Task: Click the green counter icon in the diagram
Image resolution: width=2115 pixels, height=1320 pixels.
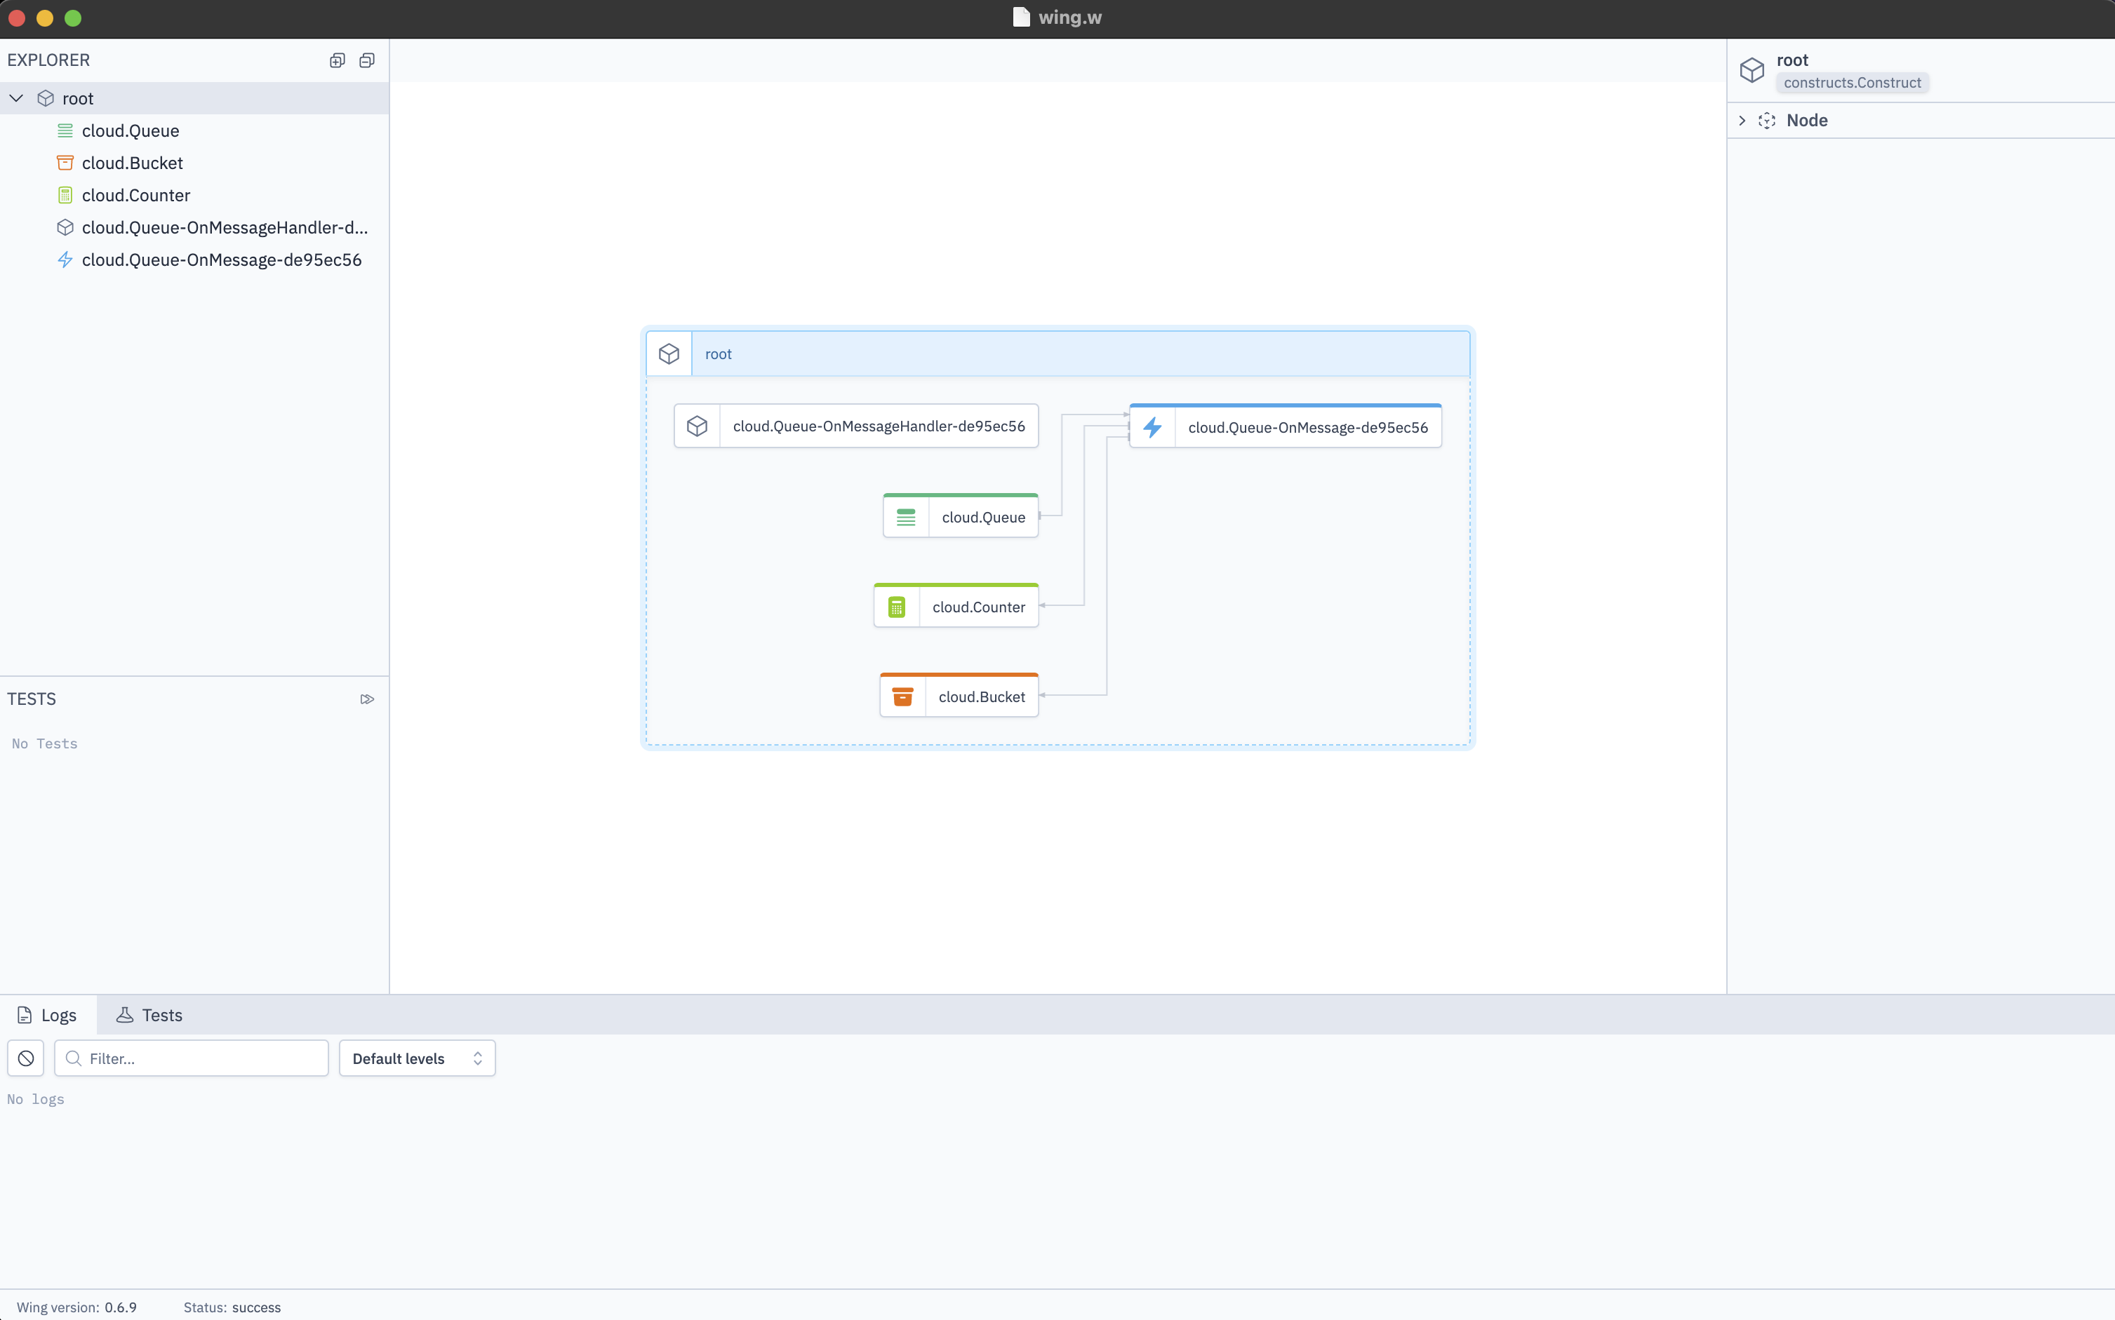Action: pos(896,607)
